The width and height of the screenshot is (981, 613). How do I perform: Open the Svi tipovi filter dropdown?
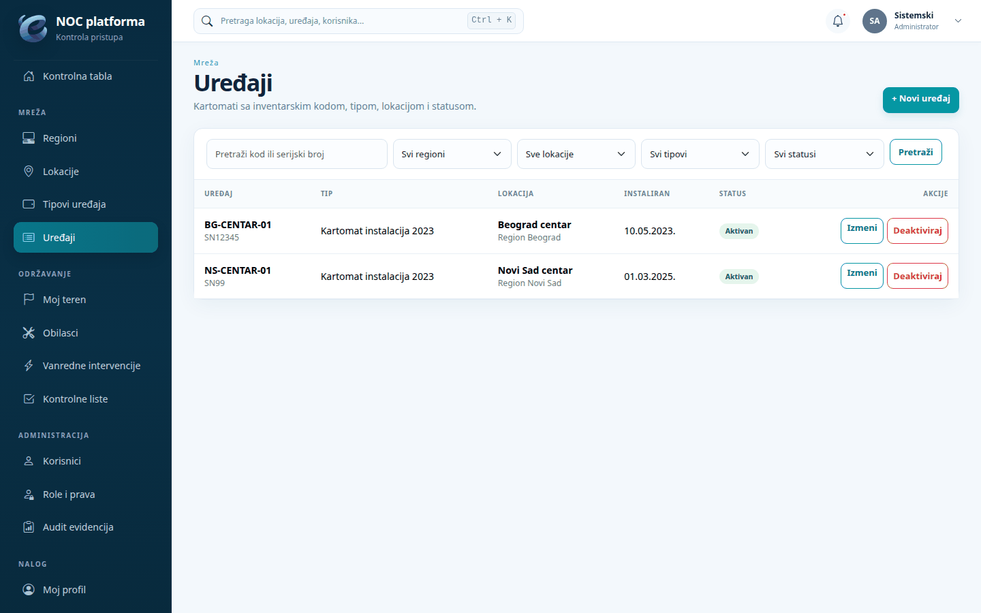coord(700,154)
